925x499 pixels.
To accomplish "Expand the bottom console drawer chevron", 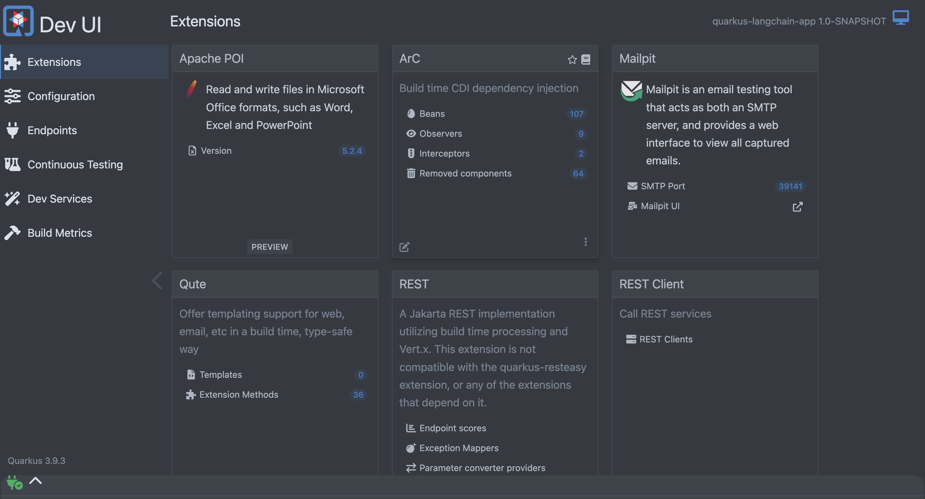I will click(35, 481).
